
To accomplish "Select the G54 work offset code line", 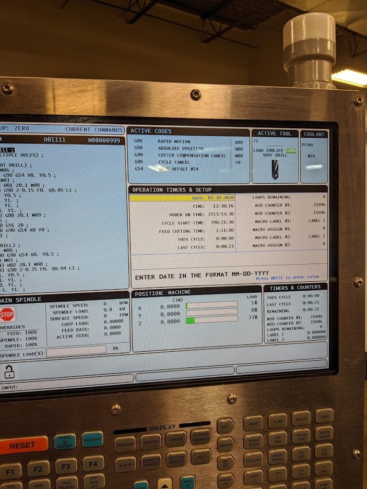I will tap(167, 169).
